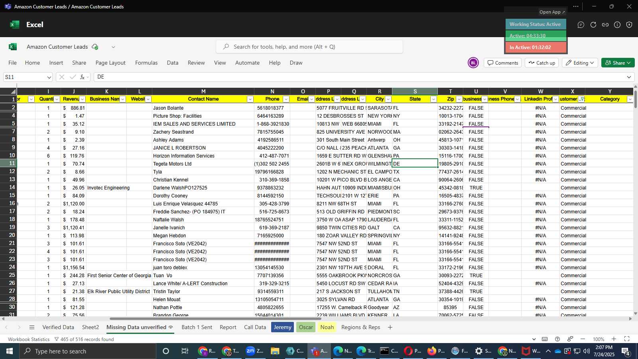Click Workbook Statistics in the status bar
The height and width of the screenshot is (359, 638).
click(29, 339)
